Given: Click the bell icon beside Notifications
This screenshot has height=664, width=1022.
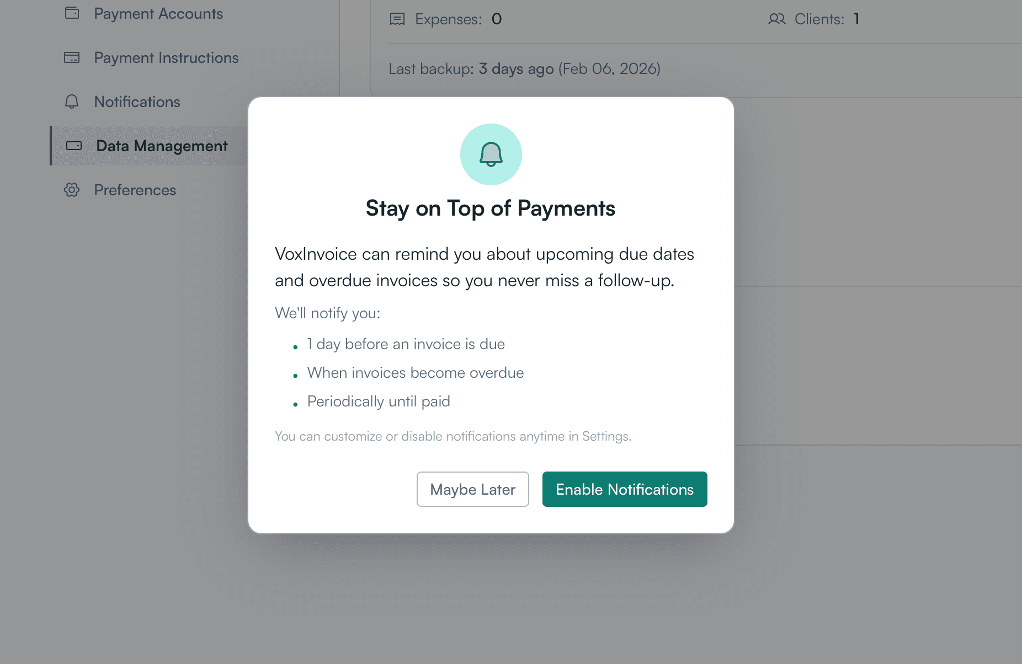Looking at the screenshot, I should tap(71, 101).
